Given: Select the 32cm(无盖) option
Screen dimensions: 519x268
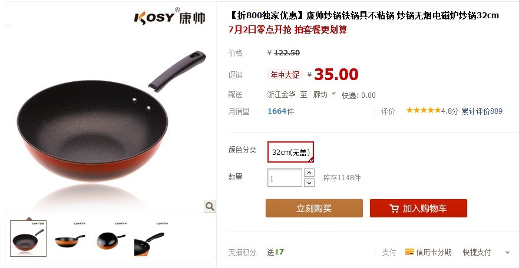Looking at the screenshot, I should [x=290, y=152].
